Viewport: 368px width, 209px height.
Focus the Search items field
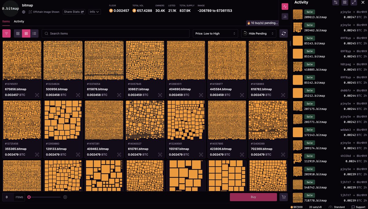(116, 34)
